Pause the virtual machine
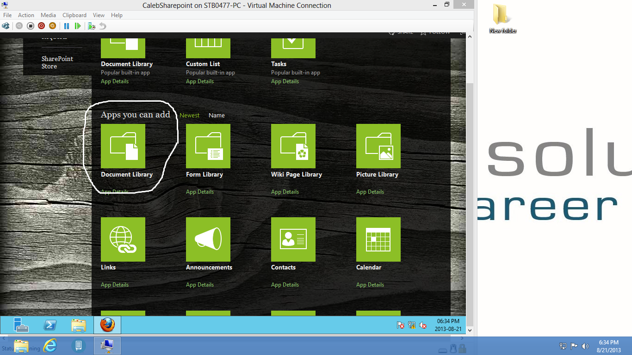The width and height of the screenshot is (632, 355). tap(67, 26)
